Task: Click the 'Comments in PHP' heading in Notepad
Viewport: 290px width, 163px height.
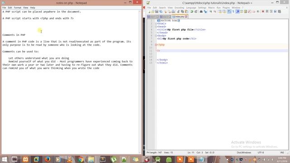Action: click(x=14, y=35)
